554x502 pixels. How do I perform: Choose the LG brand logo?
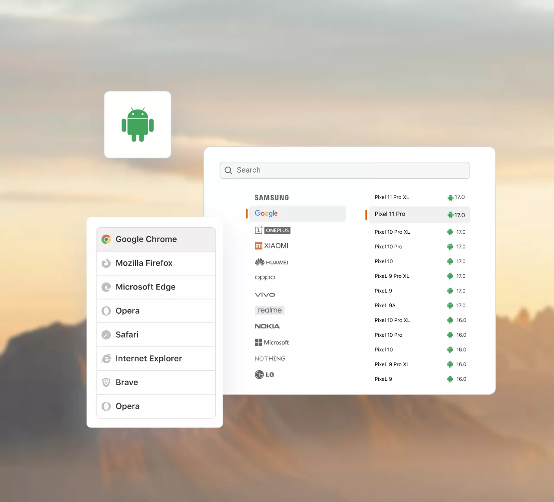264,374
